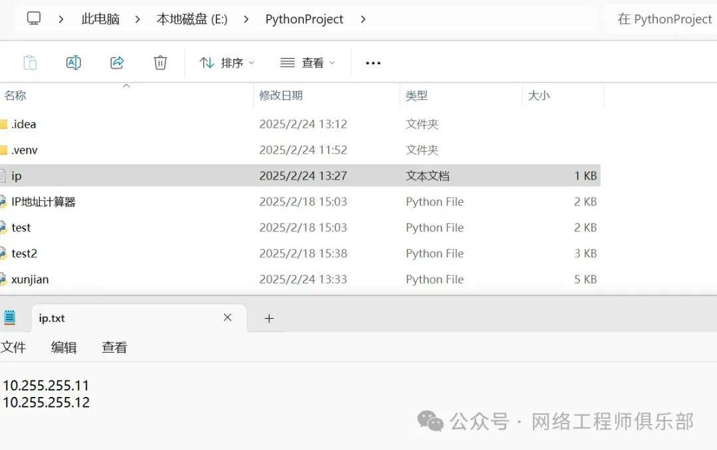Navigate to 本地磁盘 (E:) breadcrumb
The width and height of the screenshot is (717, 450).
192,19
